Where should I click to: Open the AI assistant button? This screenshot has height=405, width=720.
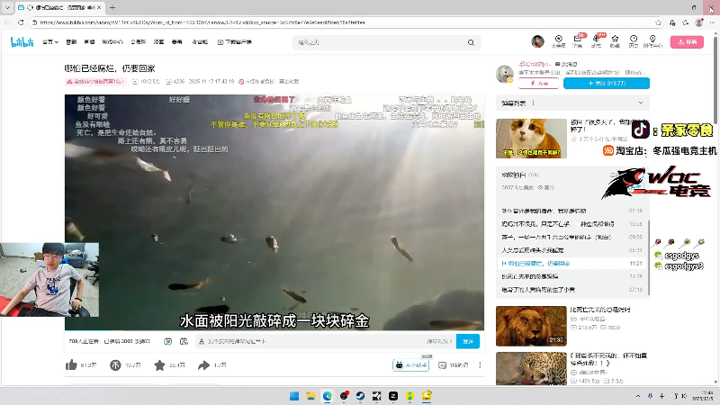tap(411, 365)
